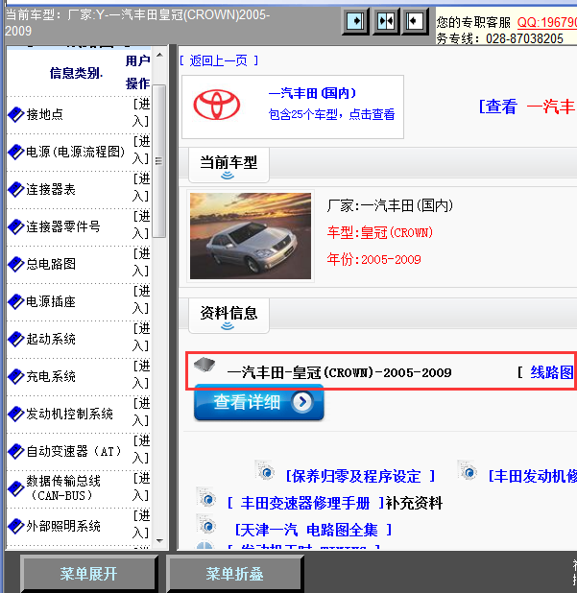577x593 pixels.
Task: Click 一汽丰田-皇冠(CROWN)-2005-2009 entry text
Action: coord(340,372)
